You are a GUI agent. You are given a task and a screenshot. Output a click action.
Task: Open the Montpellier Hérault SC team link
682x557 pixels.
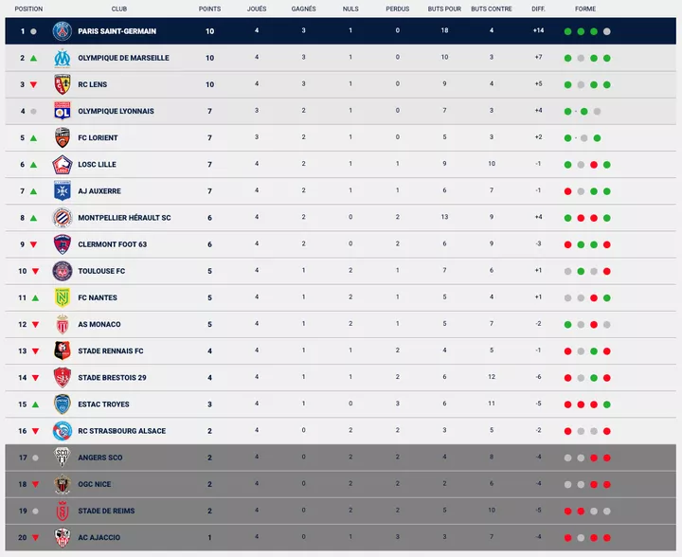pyautogui.click(x=124, y=218)
